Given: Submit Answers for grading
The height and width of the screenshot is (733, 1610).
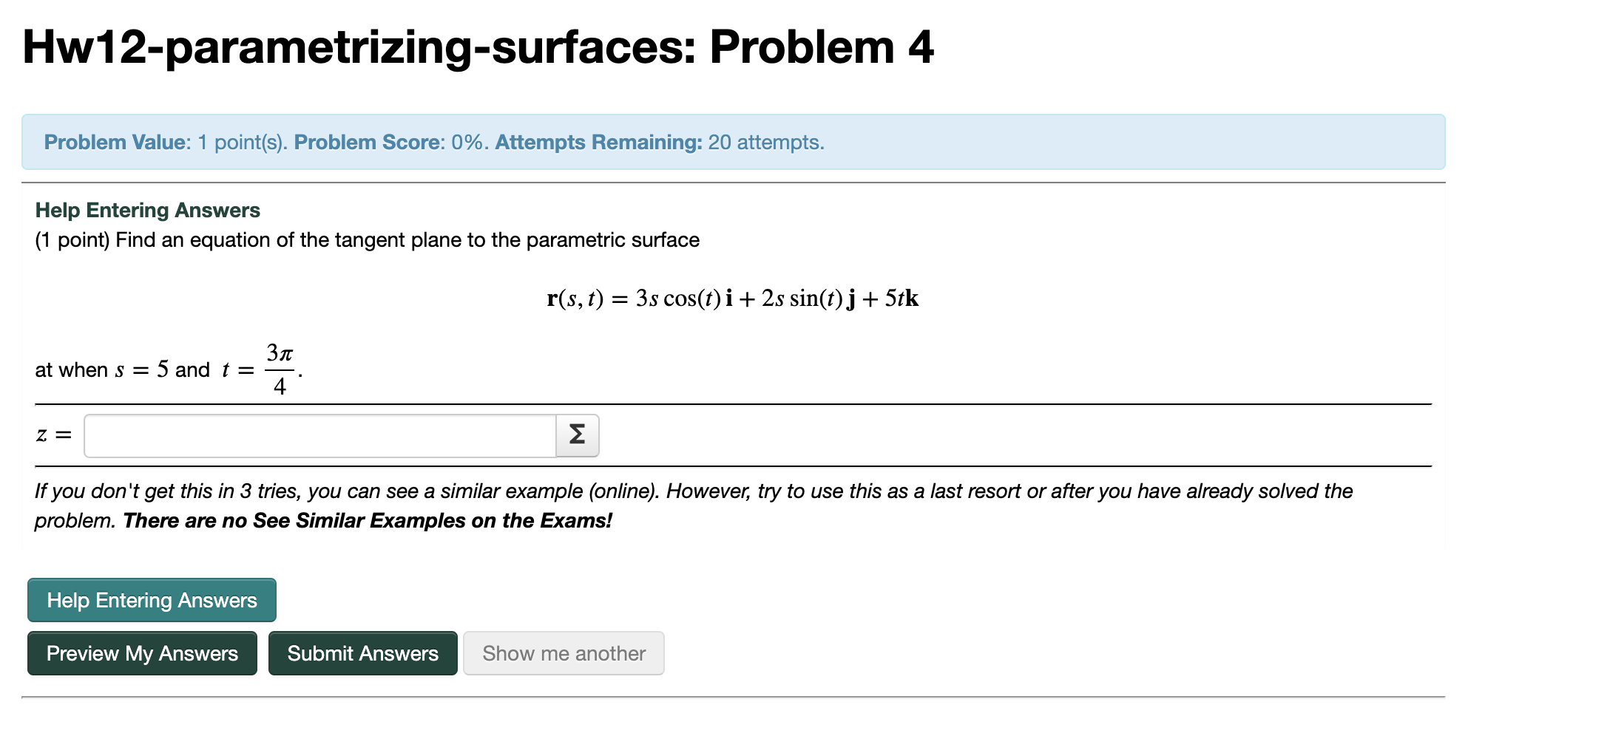Looking at the screenshot, I should coord(362,653).
